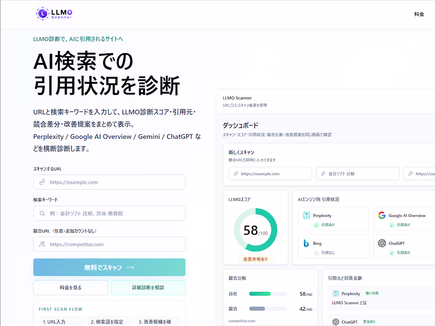
Task: Click Perplexity's green 引用あり checkmark
Action: [x=316, y=225]
